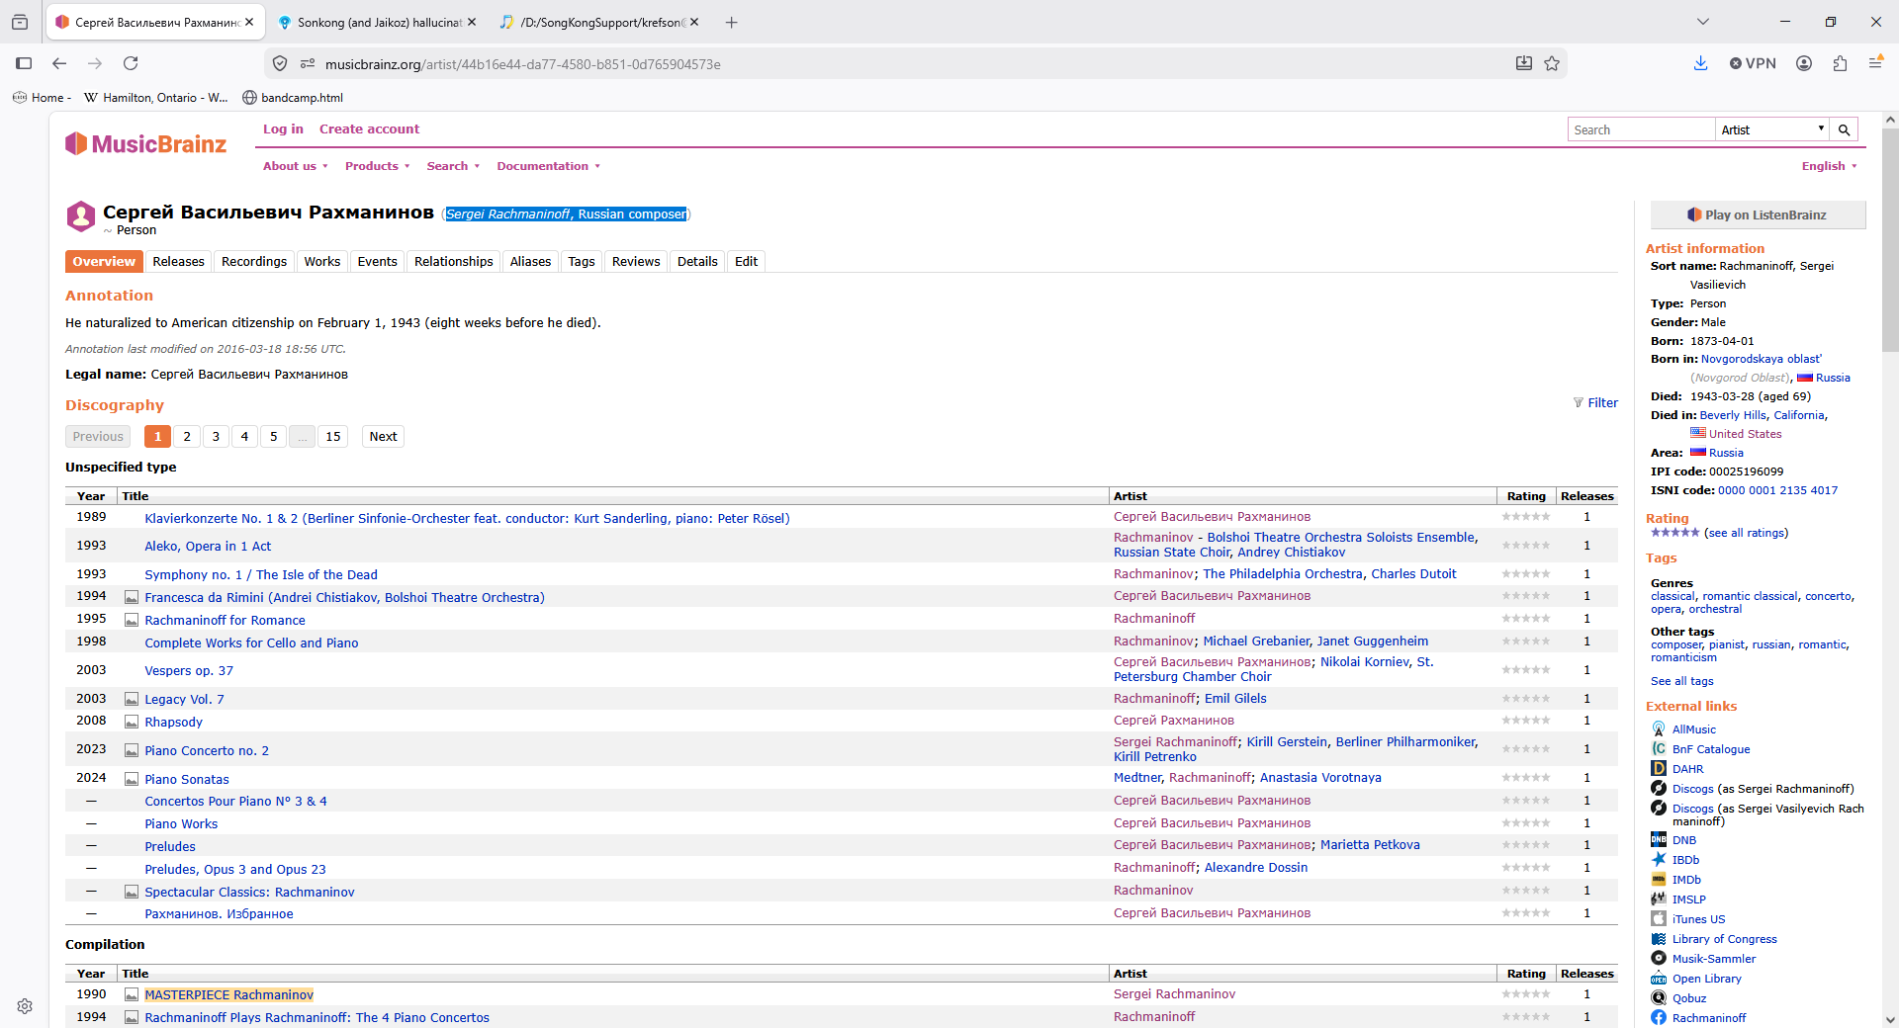Open a new browser tab
This screenshot has height=1028, width=1899.
point(732,22)
